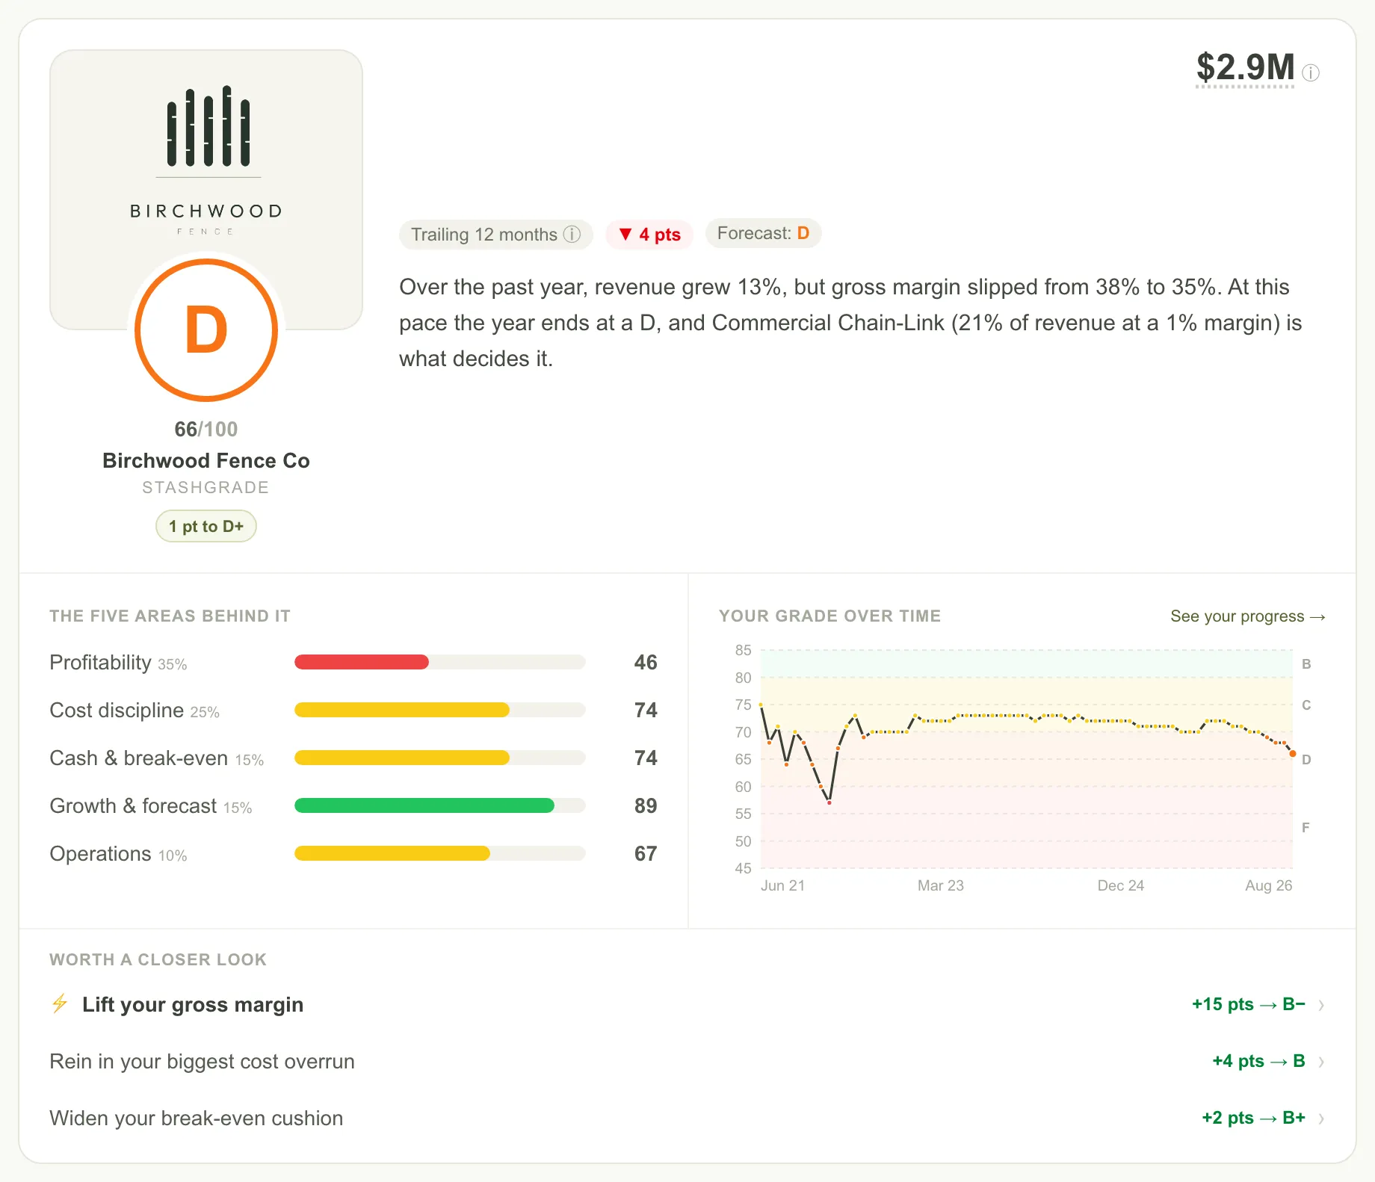Viewport: 1375px width, 1182px height.
Task: Expand the Rein in your biggest cost overrun chevron
Action: (x=1321, y=1062)
